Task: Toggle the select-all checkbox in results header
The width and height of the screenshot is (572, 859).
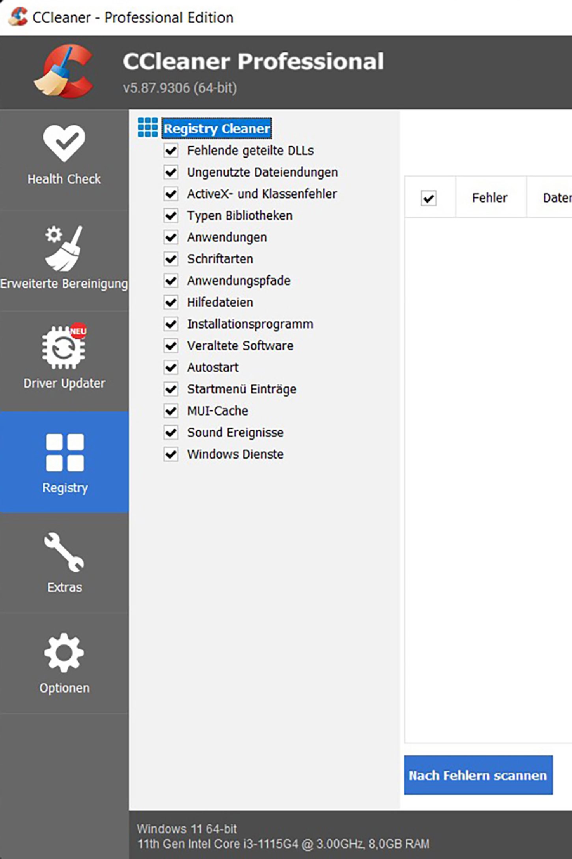Action: coord(429,198)
